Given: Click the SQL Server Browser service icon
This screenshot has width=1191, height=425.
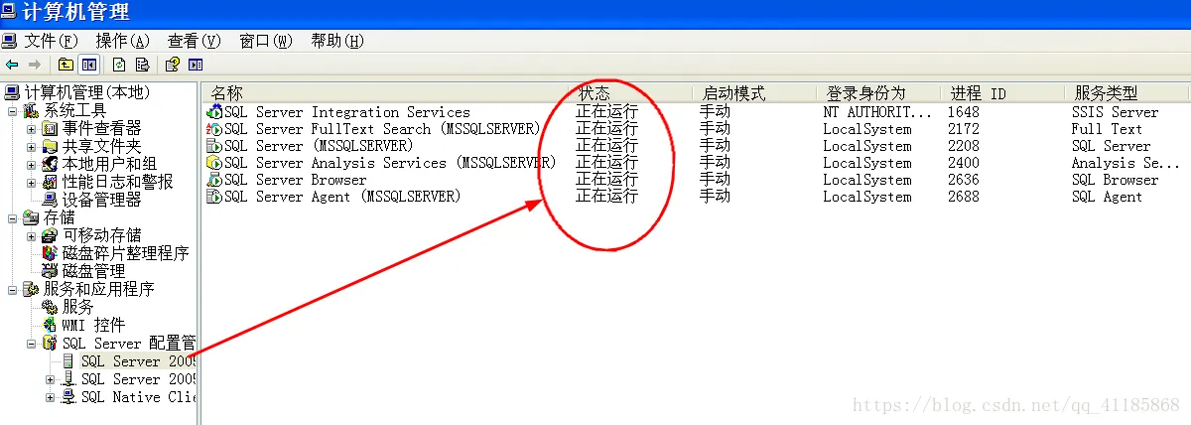Looking at the screenshot, I should tap(214, 180).
